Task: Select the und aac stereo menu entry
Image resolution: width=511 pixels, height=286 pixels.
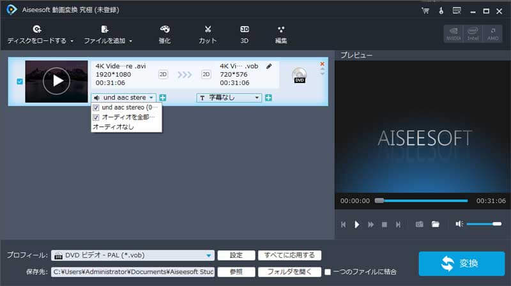Action: tap(126, 107)
